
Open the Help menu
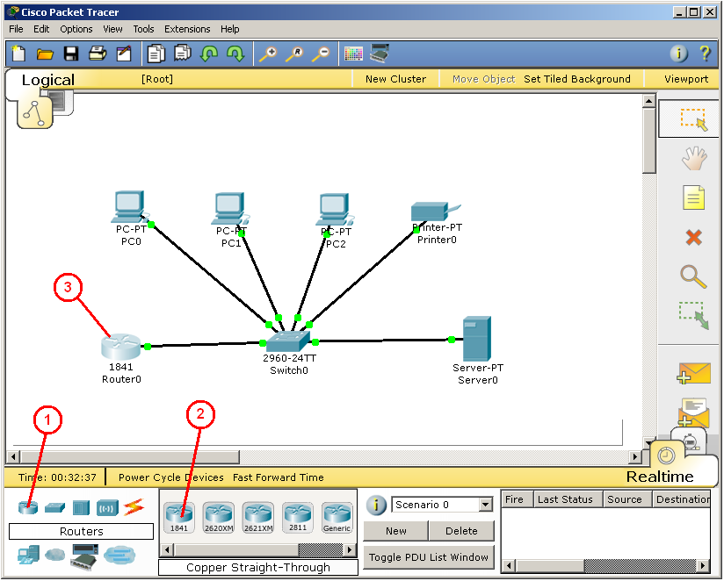(x=229, y=29)
